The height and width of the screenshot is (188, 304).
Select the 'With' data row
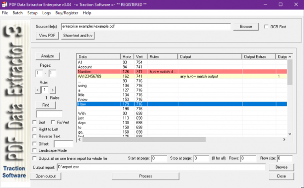coord(182,113)
